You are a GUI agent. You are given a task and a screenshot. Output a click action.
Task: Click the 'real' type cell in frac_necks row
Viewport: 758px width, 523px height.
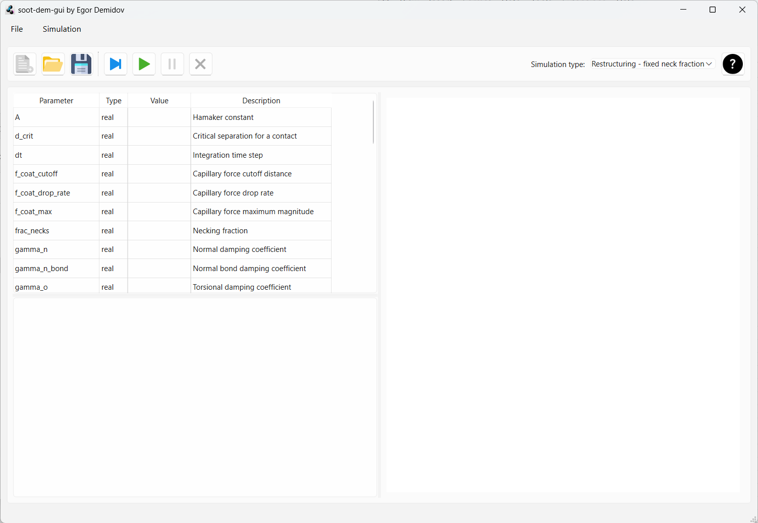click(114, 231)
